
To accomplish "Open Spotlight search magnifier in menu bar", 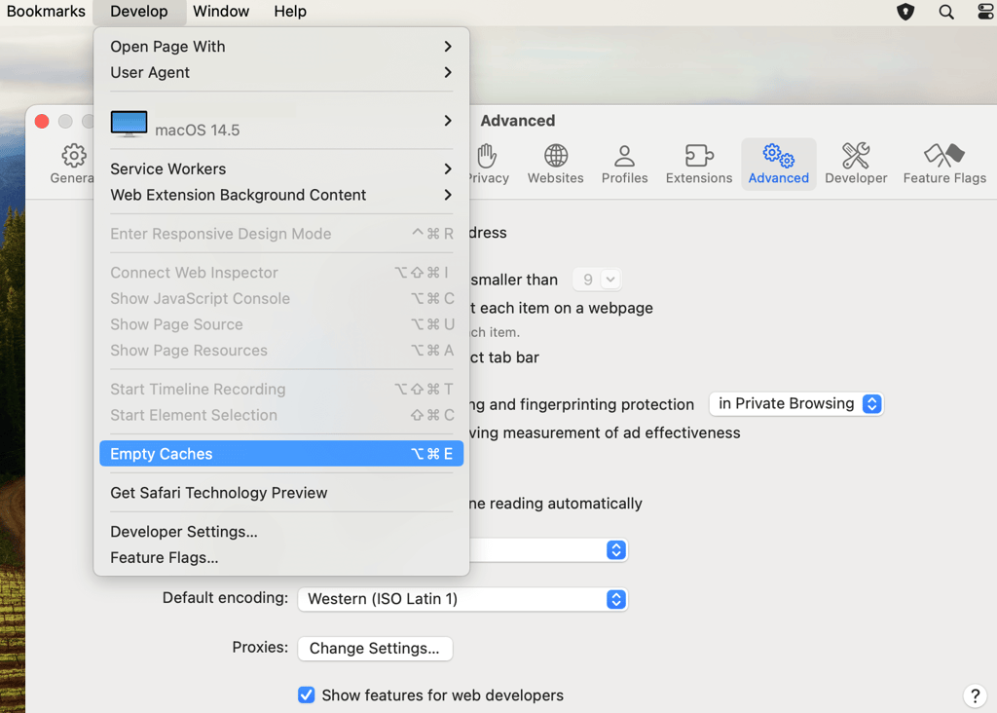I will (x=946, y=12).
